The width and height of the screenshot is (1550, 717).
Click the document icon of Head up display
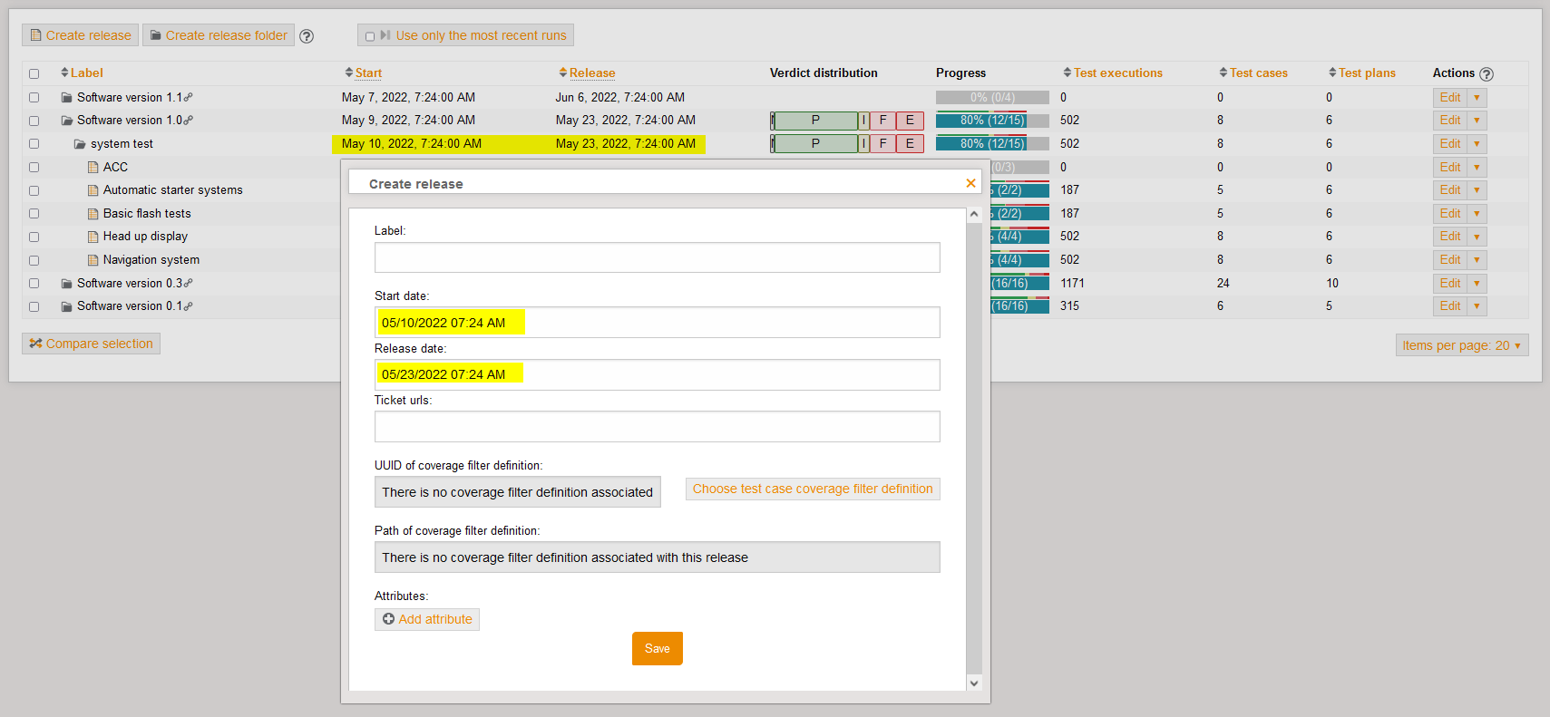pyautogui.click(x=93, y=237)
